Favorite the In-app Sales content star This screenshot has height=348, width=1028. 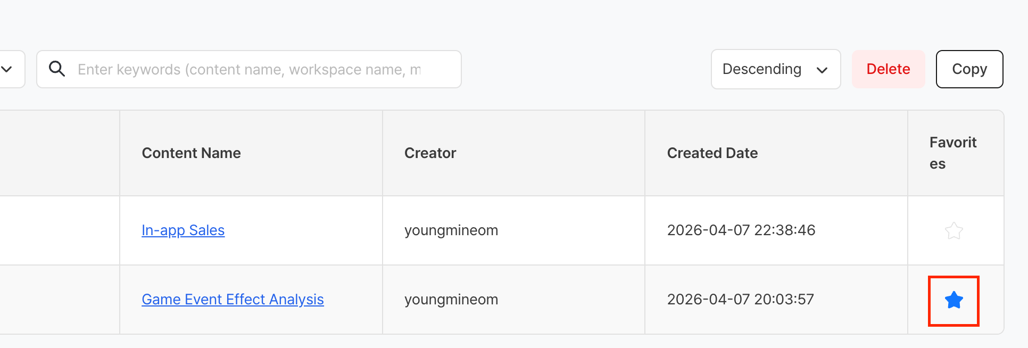pyautogui.click(x=954, y=230)
